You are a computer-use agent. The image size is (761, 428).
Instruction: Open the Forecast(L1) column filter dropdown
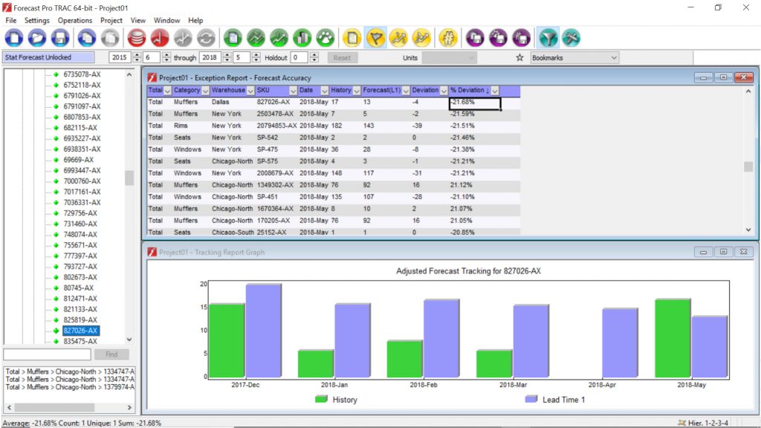coord(406,91)
